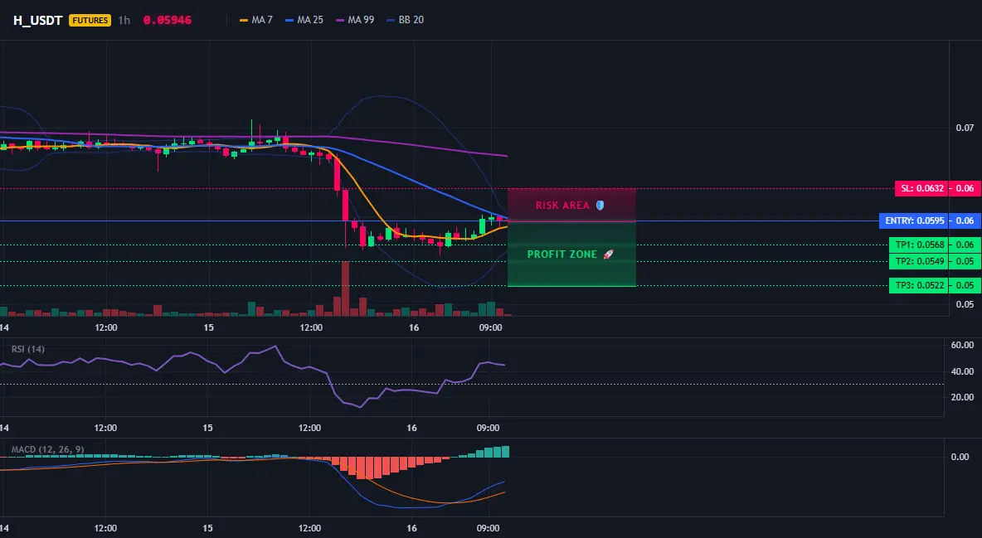
Task: Click the 60.00 RSI axis value
Action: click(963, 345)
